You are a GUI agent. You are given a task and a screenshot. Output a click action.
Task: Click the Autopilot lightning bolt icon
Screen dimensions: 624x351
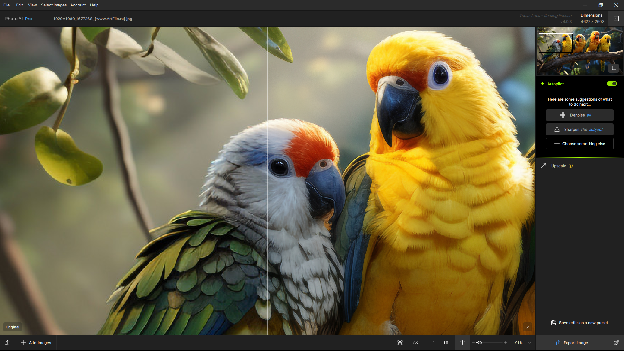(542, 84)
